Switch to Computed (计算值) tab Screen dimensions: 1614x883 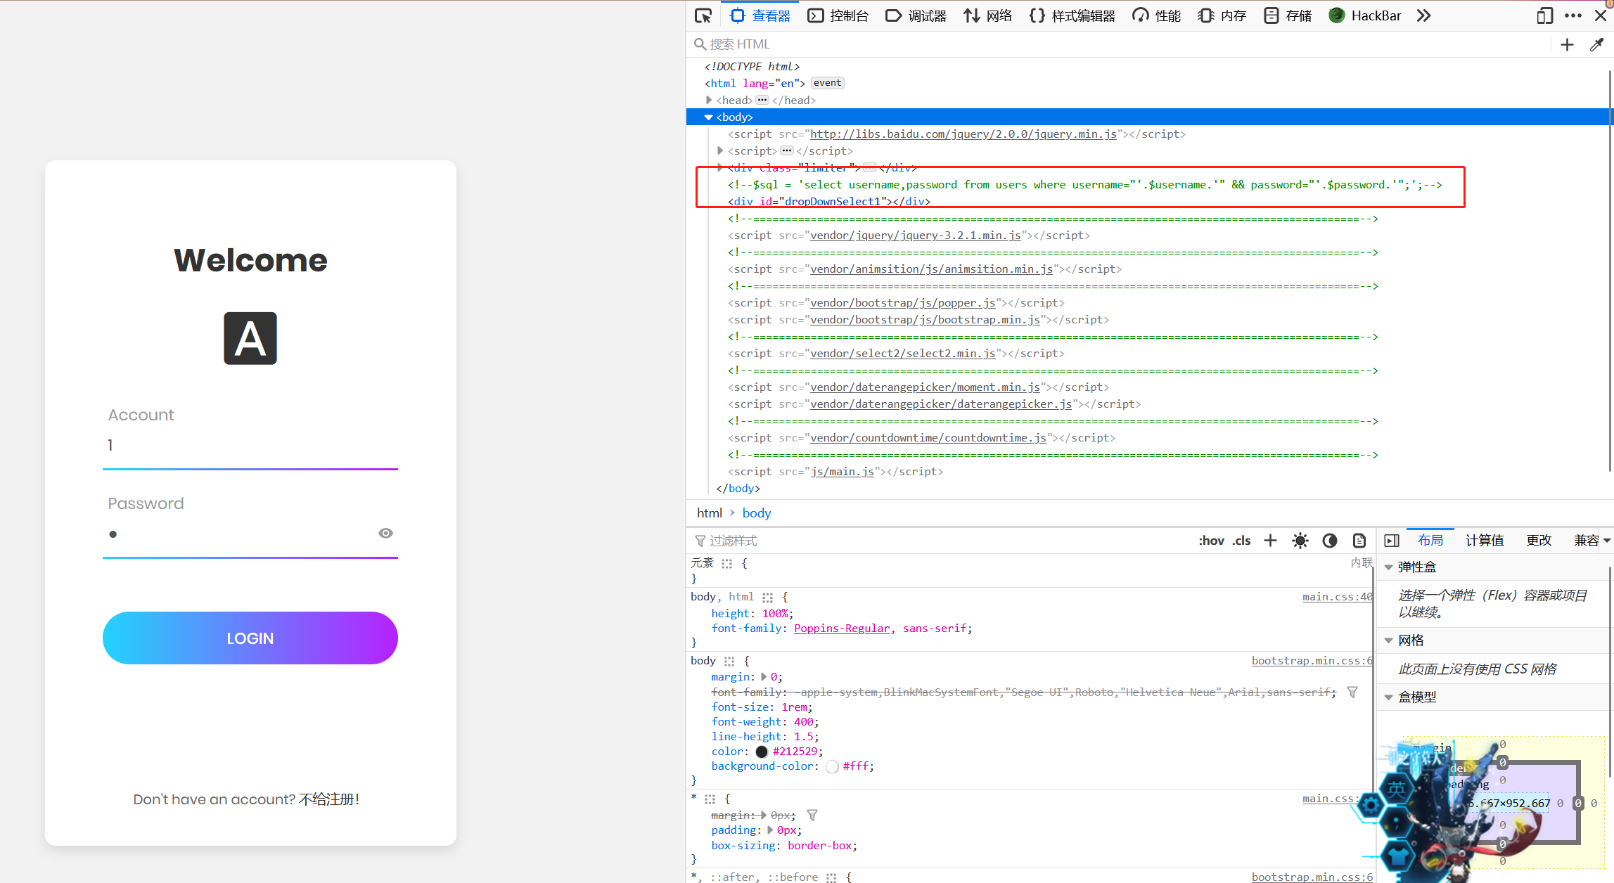click(x=1485, y=540)
